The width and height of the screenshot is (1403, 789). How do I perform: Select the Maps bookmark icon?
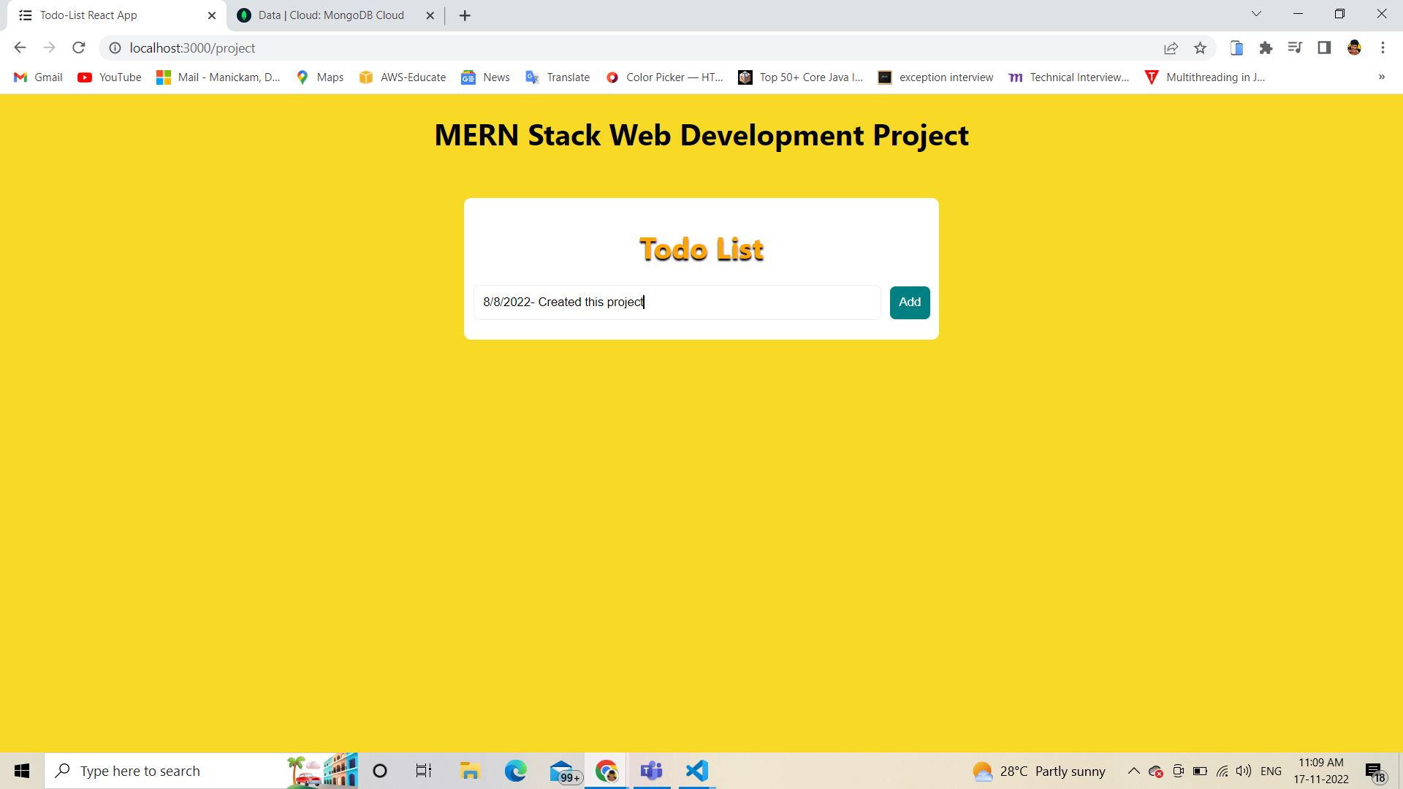(x=302, y=77)
